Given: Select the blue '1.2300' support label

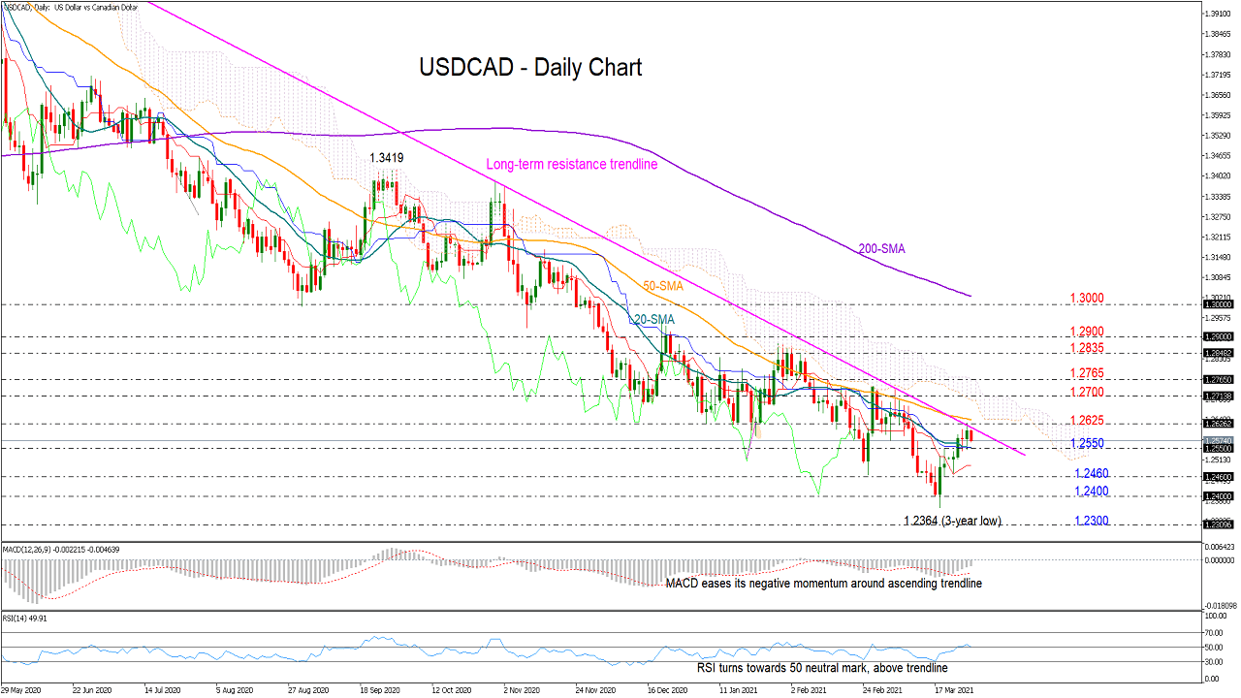Looking at the screenshot, I should pyautogui.click(x=1091, y=521).
